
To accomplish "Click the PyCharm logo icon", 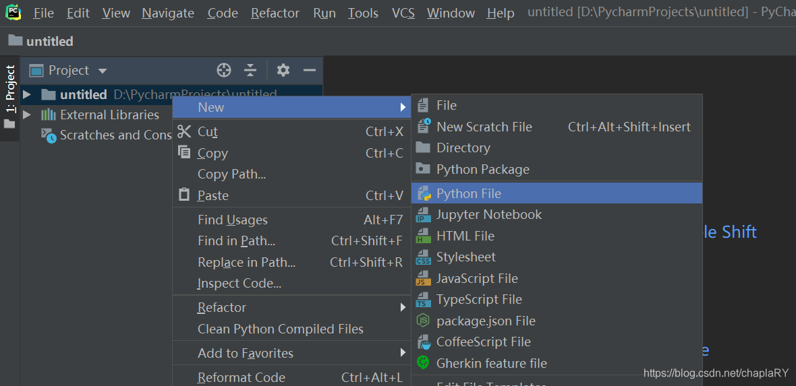I will (13, 11).
